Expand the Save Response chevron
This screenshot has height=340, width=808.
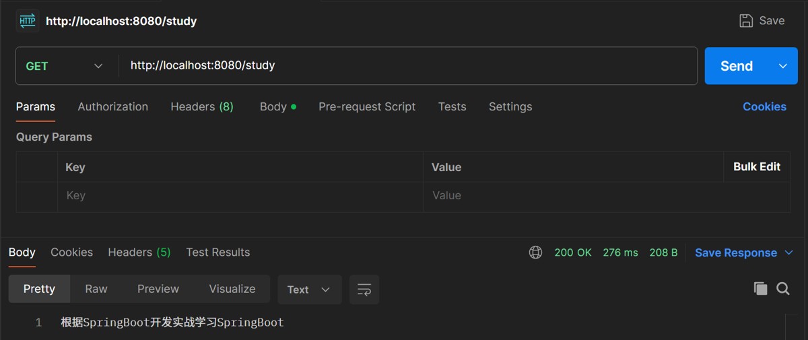click(790, 253)
